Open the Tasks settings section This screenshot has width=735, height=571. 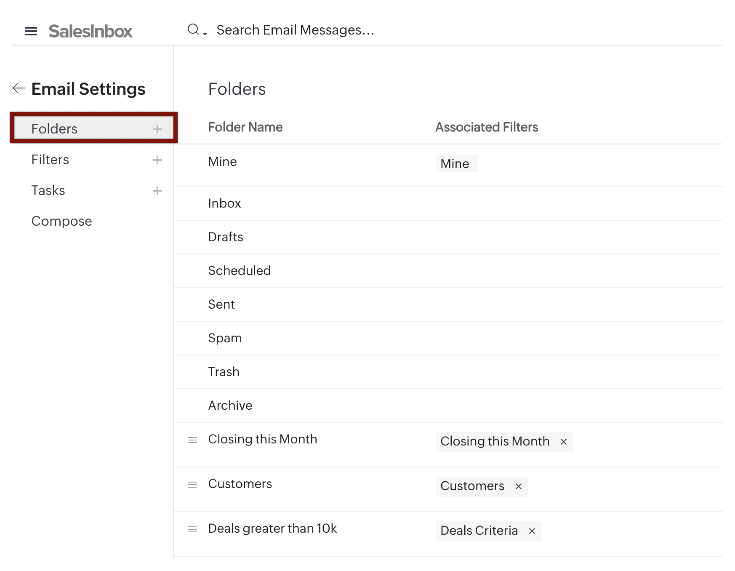pyautogui.click(x=48, y=190)
